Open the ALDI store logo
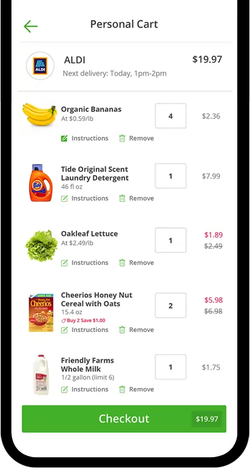 click(40, 66)
